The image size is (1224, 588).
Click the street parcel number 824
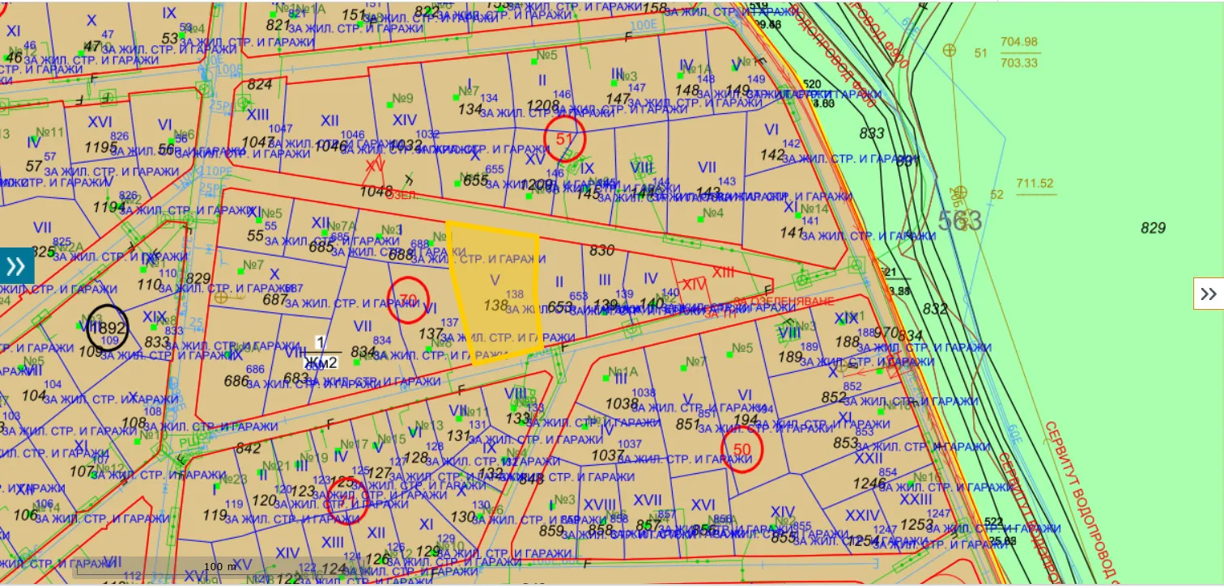(x=260, y=84)
